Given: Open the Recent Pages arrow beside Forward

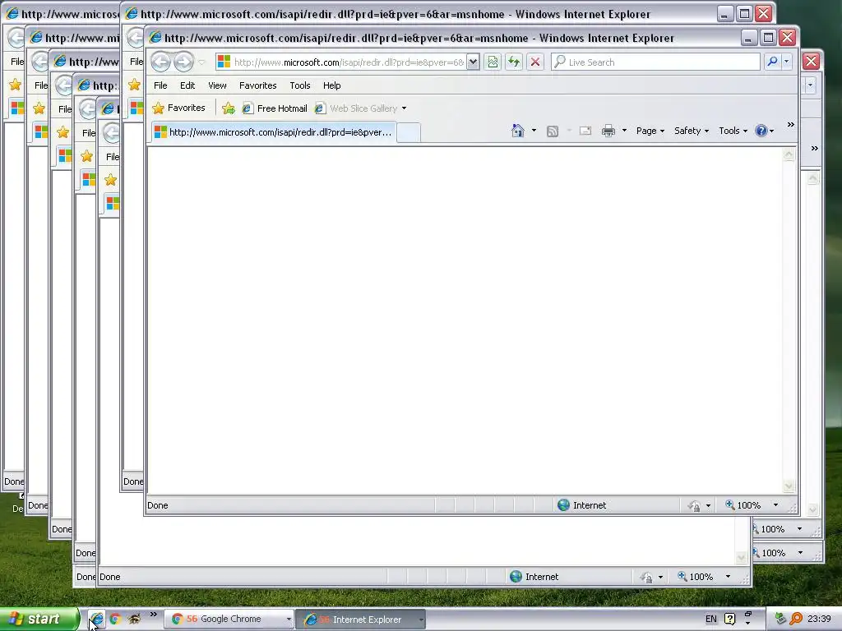Looking at the screenshot, I should click(202, 62).
